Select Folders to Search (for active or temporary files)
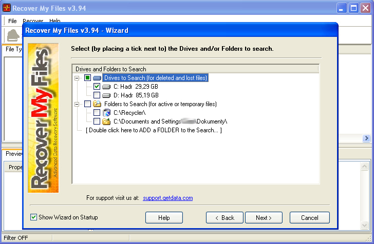Image resolution: width=374 pixels, height=244 pixels. (160, 104)
